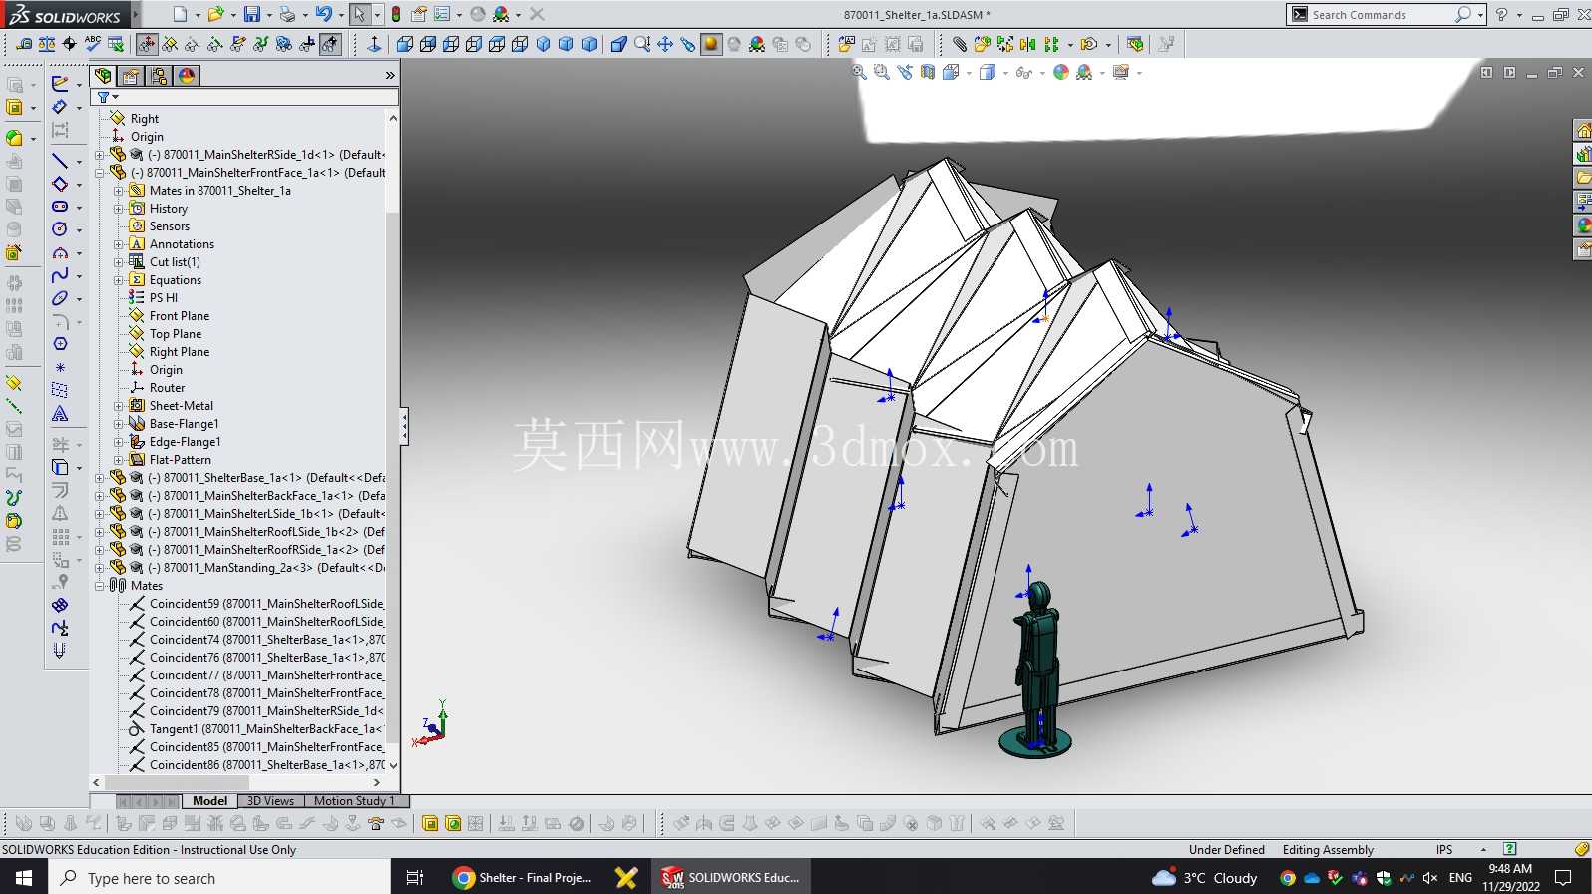Select the Edge-Flange1 feature
The image size is (1592, 894).
click(186, 442)
